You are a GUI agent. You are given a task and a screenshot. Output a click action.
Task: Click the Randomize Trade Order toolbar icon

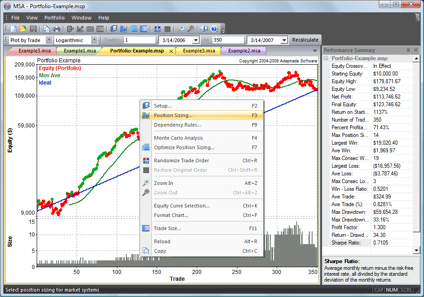click(157, 28)
